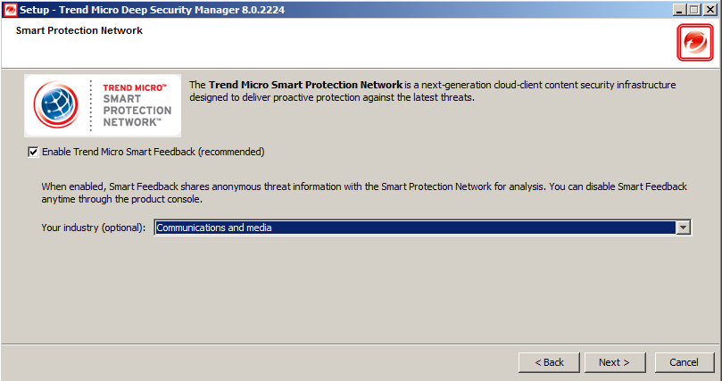Click the Trend Micro icon in title bar
The height and width of the screenshot is (381, 722).
[x=8, y=8]
